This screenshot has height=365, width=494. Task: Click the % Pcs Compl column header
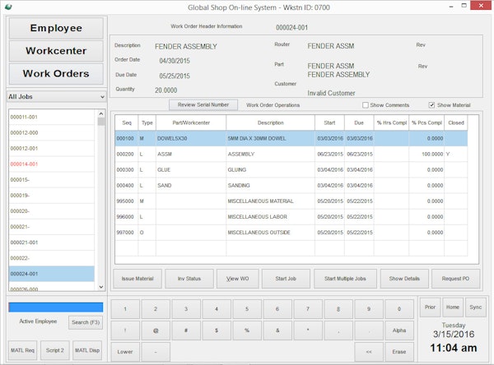coord(426,122)
